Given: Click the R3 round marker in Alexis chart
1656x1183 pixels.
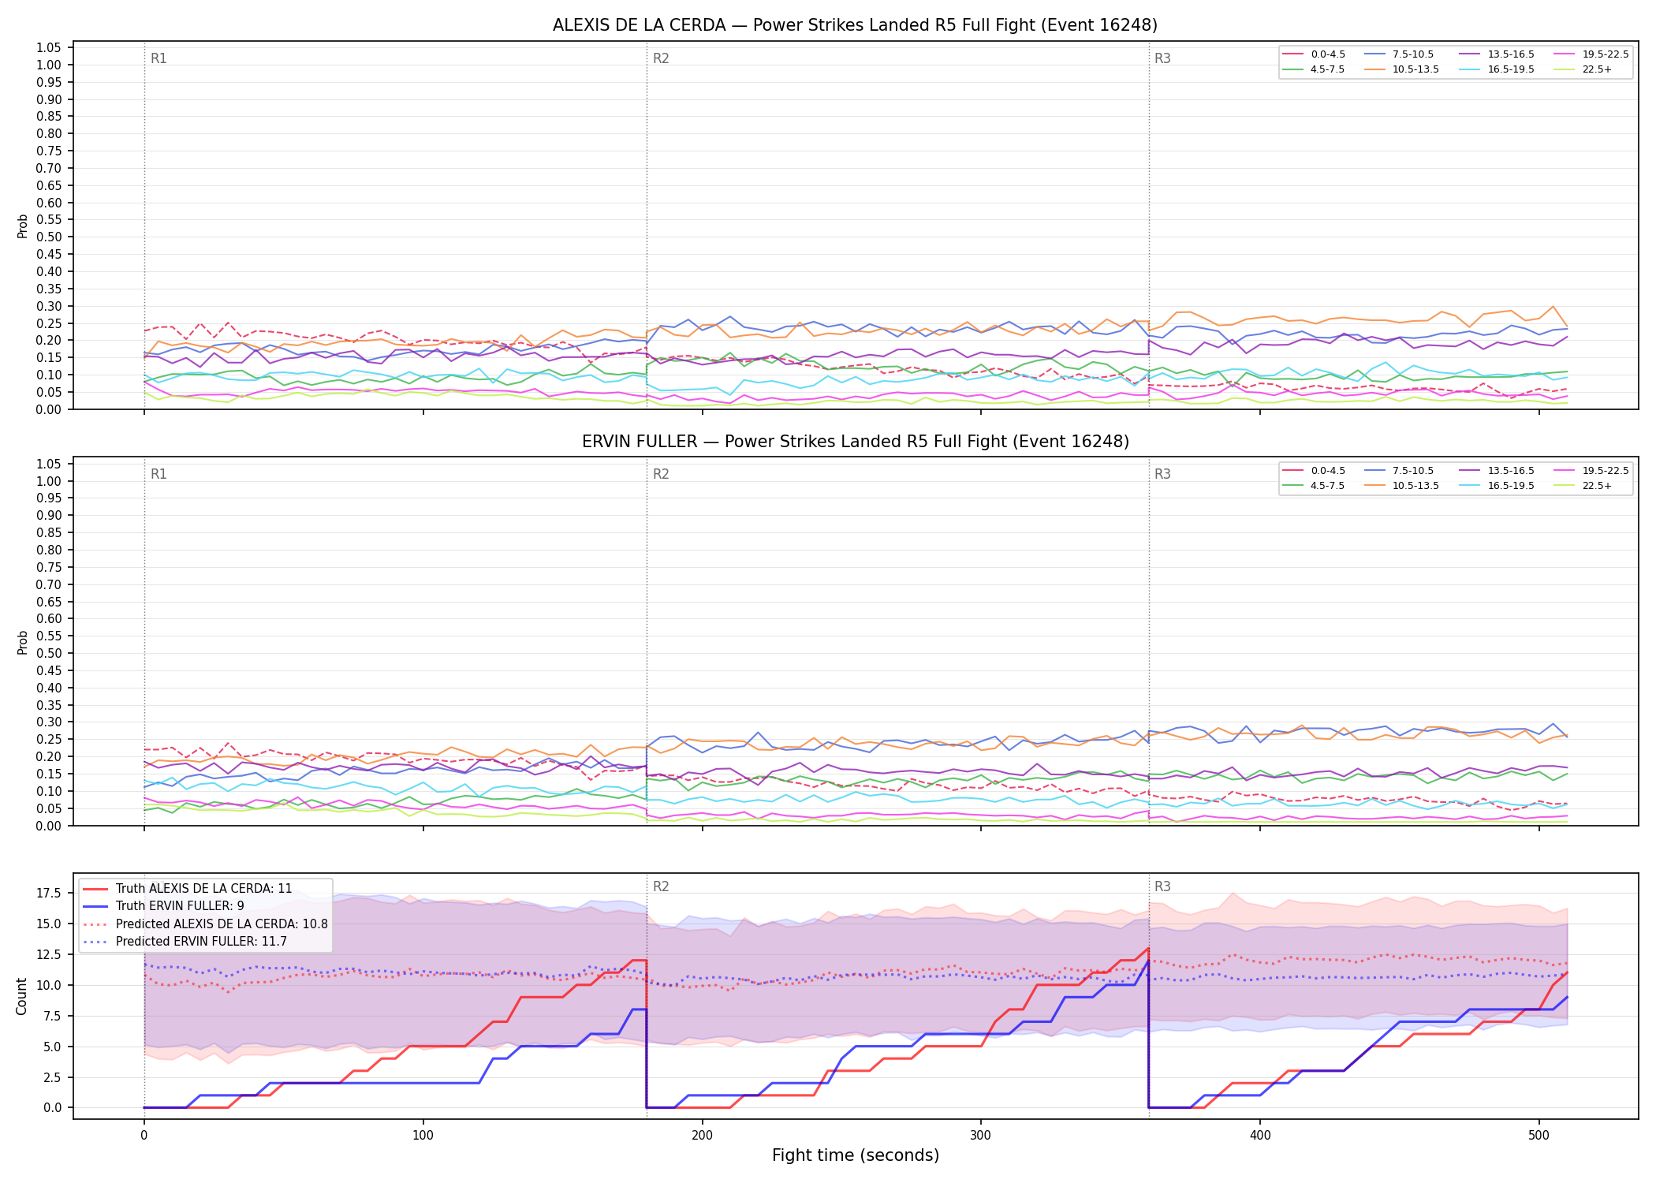Looking at the screenshot, I should (x=1162, y=58).
